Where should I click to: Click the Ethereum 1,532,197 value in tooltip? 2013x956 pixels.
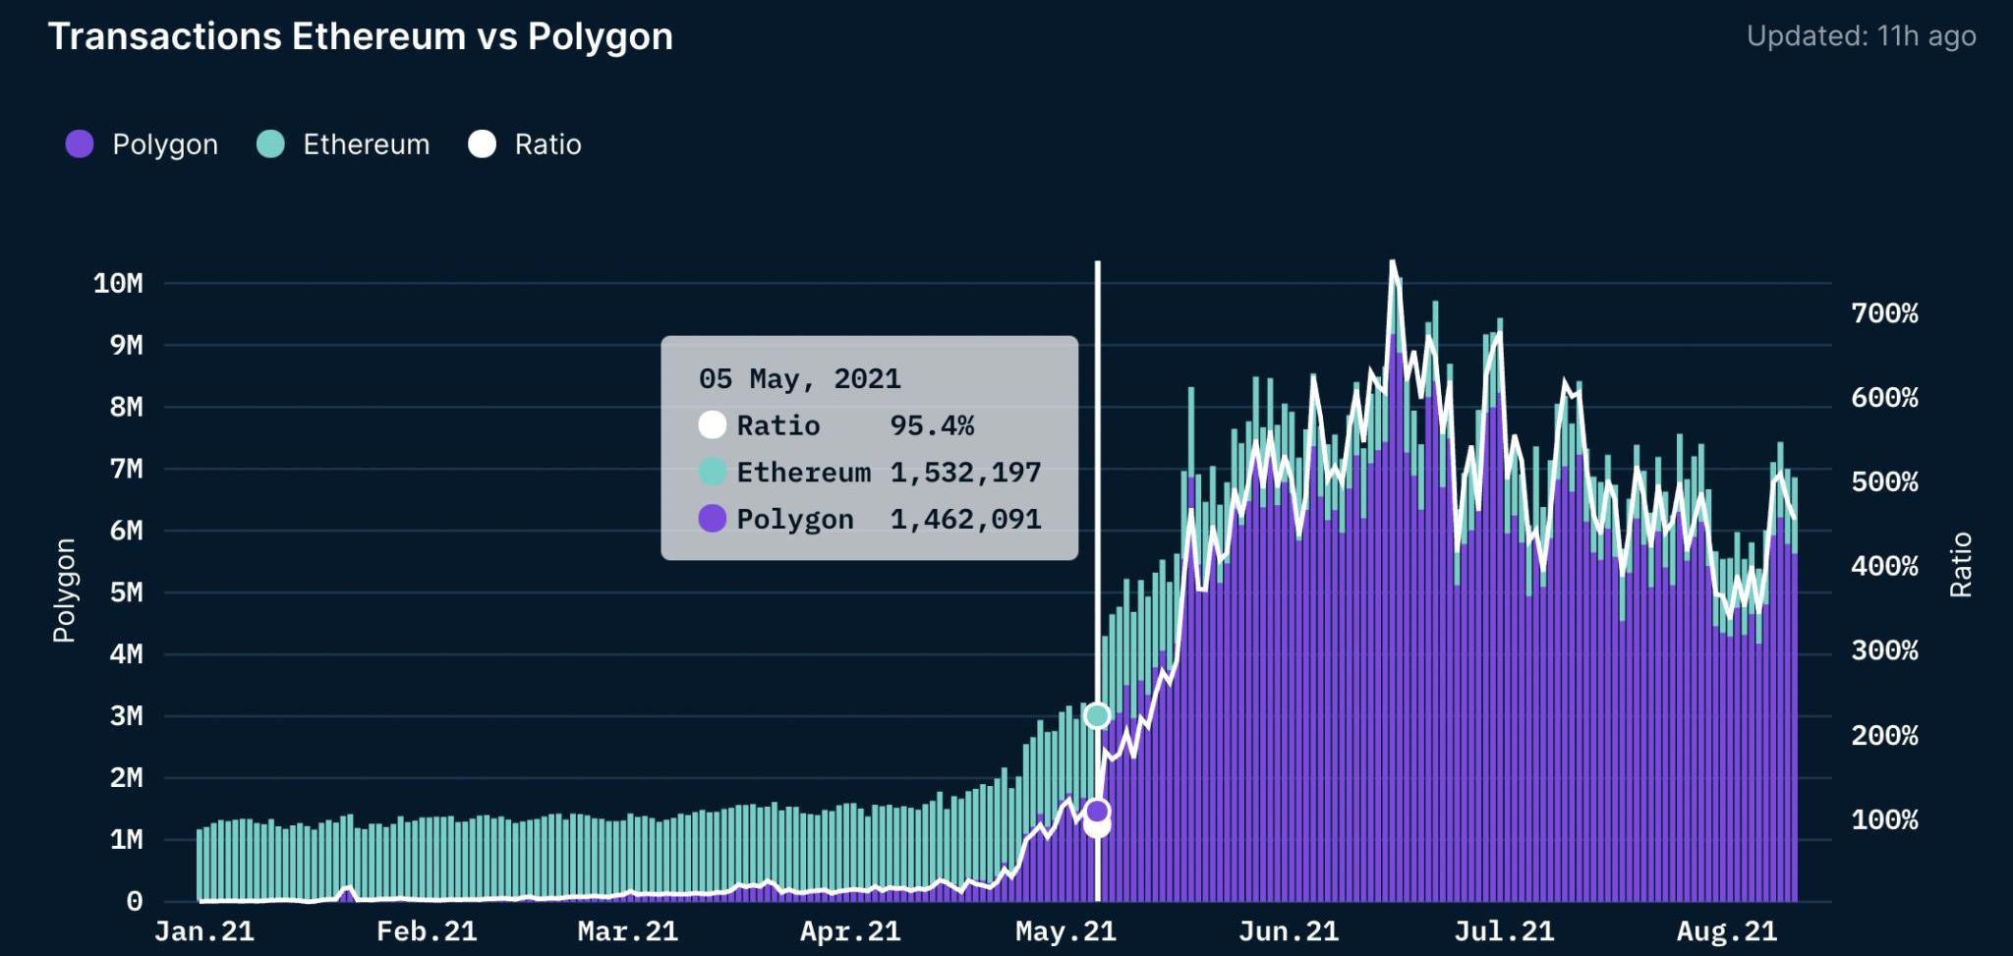965,473
